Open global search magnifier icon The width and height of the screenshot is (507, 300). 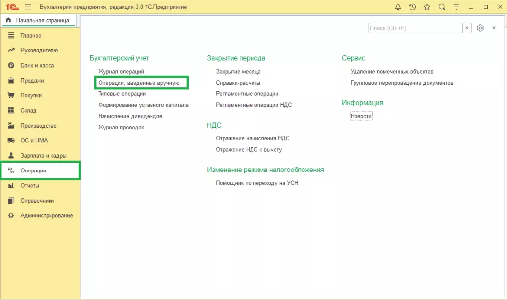coord(441,7)
